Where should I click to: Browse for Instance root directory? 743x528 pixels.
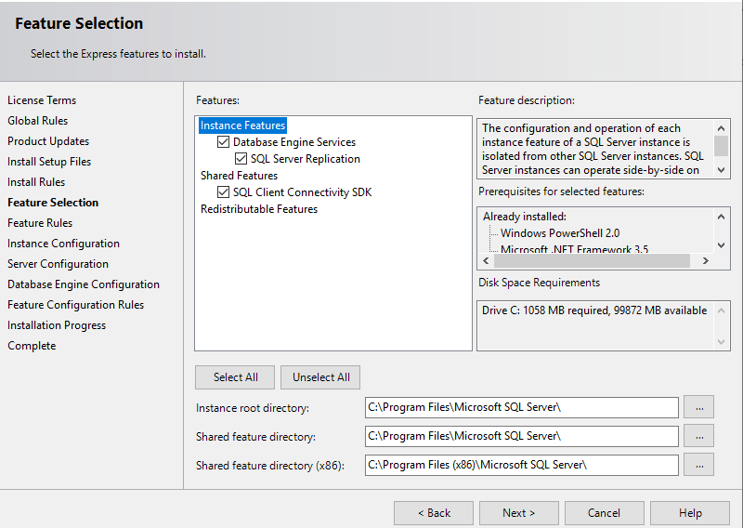click(699, 407)
